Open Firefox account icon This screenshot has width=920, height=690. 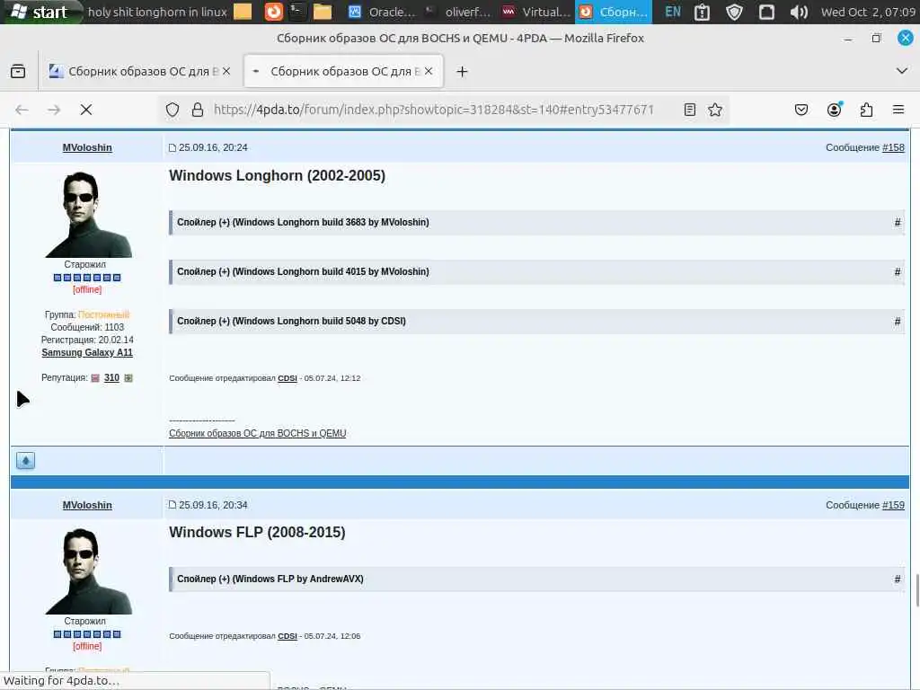(835, 110)
